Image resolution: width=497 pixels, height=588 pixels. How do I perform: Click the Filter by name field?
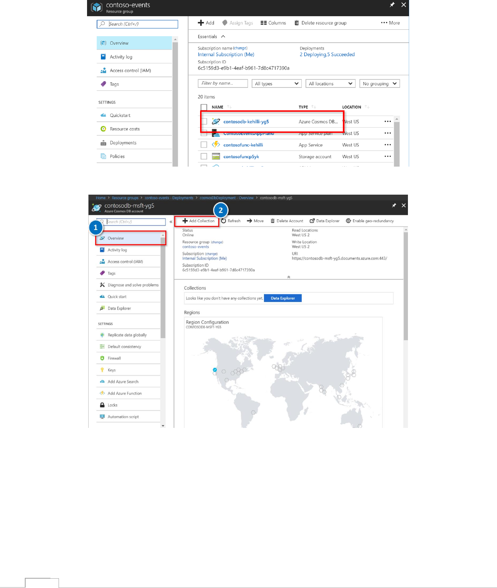click(223, 83)
